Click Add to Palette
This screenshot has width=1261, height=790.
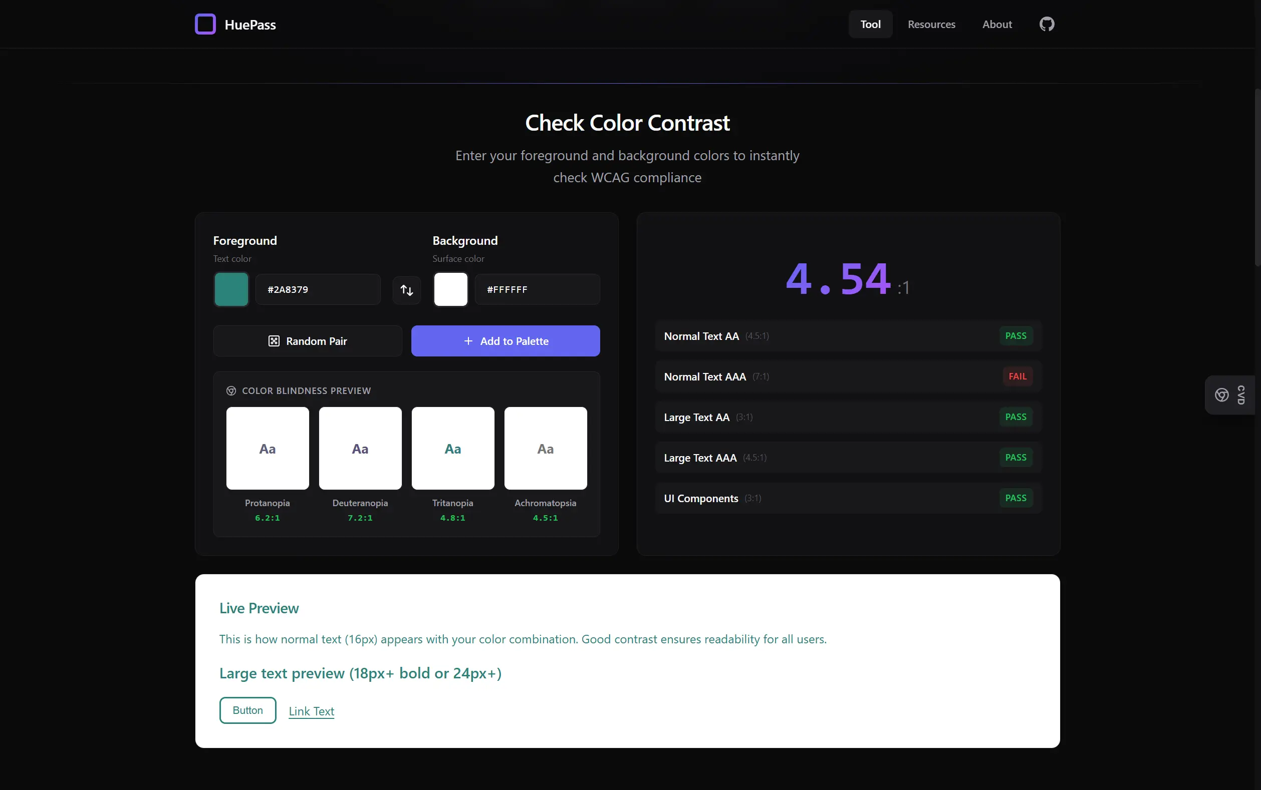[x=505, y=340]
